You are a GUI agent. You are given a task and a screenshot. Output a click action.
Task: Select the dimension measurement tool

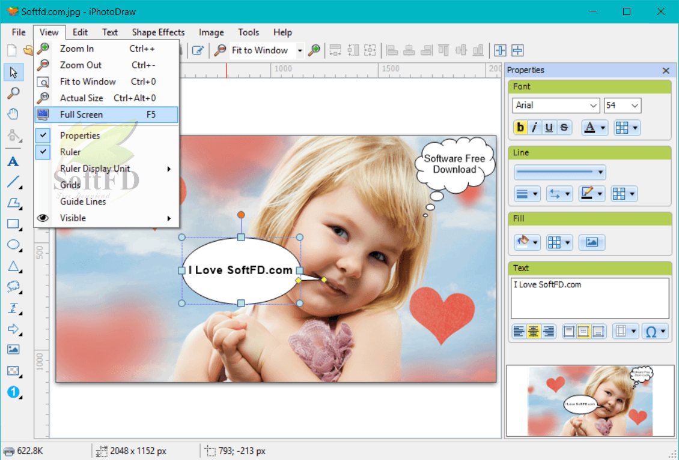[x=13, y=308]
